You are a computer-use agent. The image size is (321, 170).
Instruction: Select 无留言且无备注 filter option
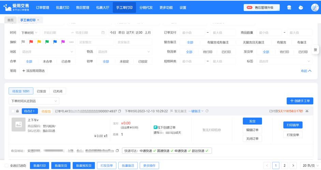click(253, 42)
